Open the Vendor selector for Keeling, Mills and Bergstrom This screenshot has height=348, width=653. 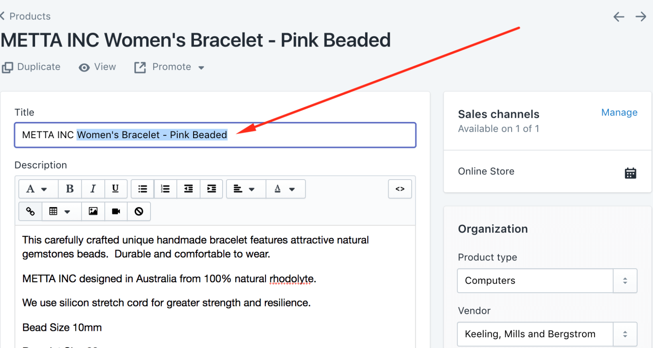[546, 334]
